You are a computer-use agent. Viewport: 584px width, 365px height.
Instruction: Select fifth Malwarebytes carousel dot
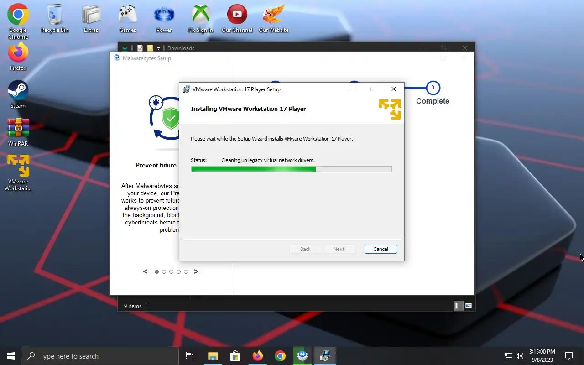pyautogui.click(x=186, y=271)
